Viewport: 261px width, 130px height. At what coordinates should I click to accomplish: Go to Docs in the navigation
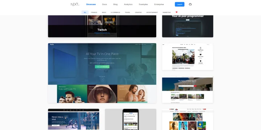tap(104, 4)
